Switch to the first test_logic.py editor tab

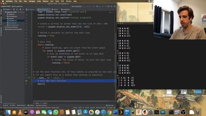pyautogui.click(x=31, y=9)
